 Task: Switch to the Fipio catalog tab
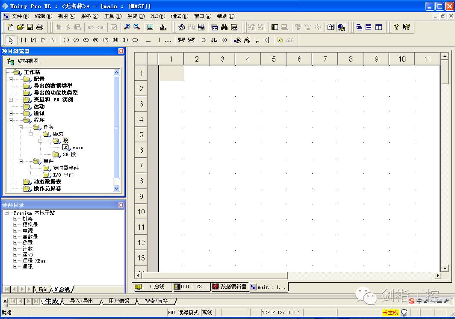tap(43, 289)
